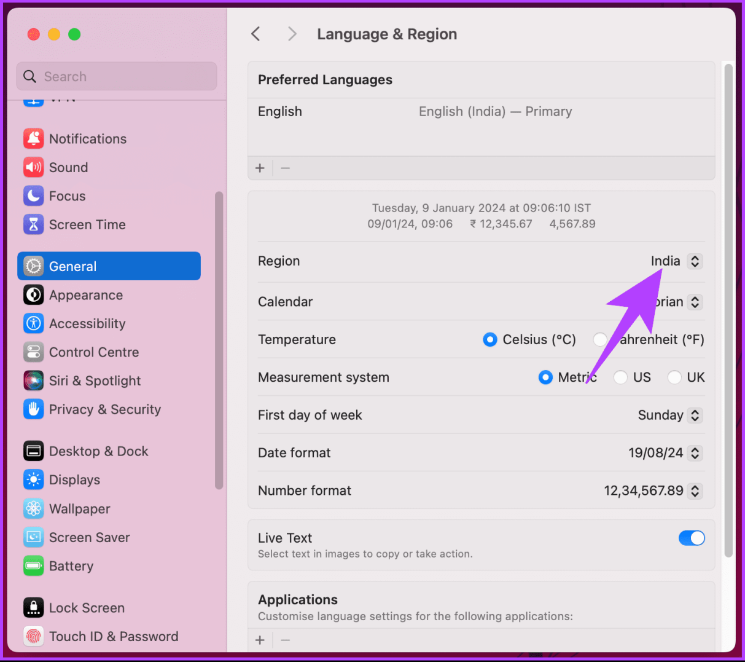This screenshot has height=662, width=745.
Task: Click the Focus moon icon
Action: pyautogui.click(x=34, y=196)
